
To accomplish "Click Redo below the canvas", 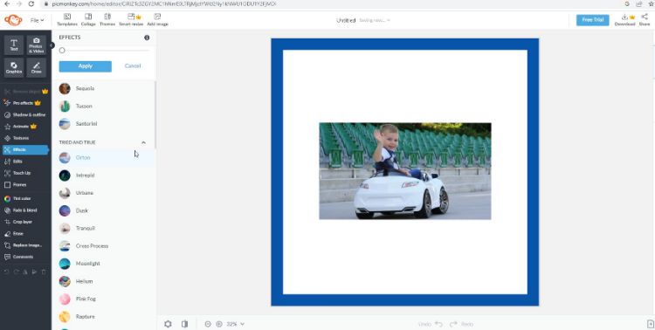I will (462, 324).
